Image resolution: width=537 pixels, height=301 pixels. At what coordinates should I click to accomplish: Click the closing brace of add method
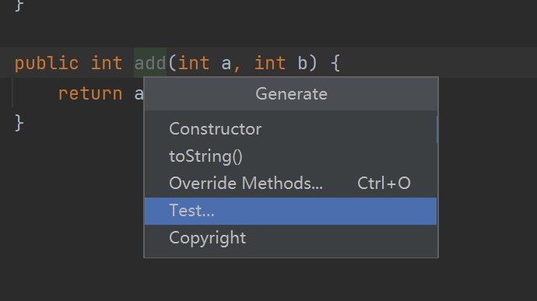(19, 123)
